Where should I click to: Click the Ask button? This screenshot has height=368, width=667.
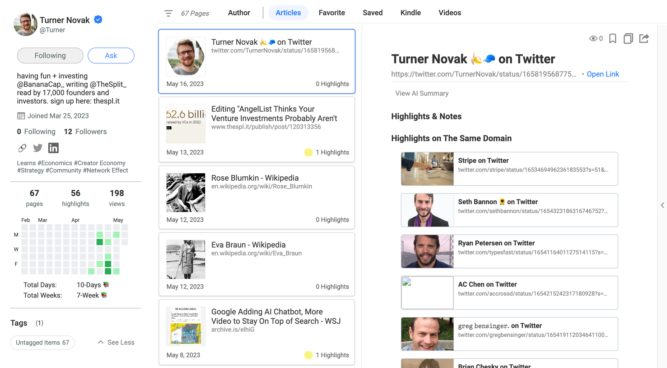(x=111, y=55)
